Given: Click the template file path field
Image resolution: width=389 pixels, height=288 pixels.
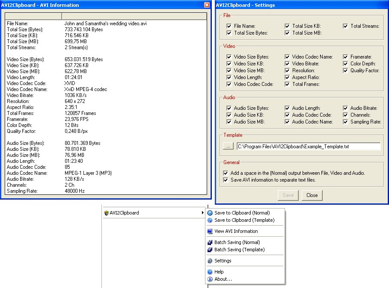Looking at the screenshot, I should [309, 147].
